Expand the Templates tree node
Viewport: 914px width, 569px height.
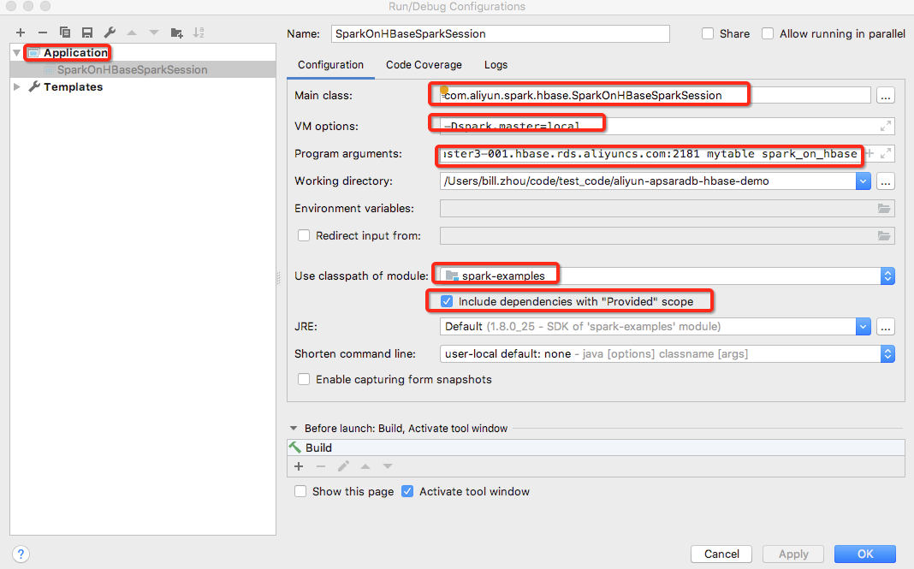pos(17,86)
